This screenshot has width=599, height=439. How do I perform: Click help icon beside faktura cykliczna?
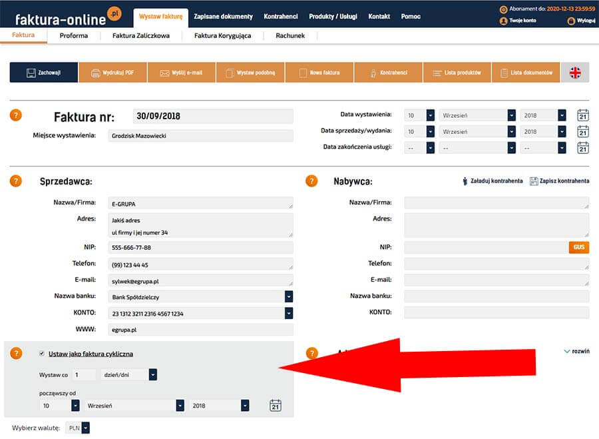point(16,353)
